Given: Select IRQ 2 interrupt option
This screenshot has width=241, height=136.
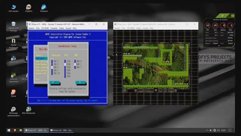Looking at the screenshot, I should [x=56, y=61].
